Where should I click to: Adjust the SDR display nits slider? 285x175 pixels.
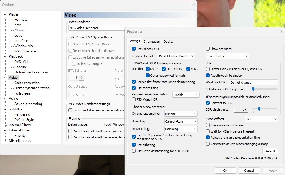[x=259, y=109]
